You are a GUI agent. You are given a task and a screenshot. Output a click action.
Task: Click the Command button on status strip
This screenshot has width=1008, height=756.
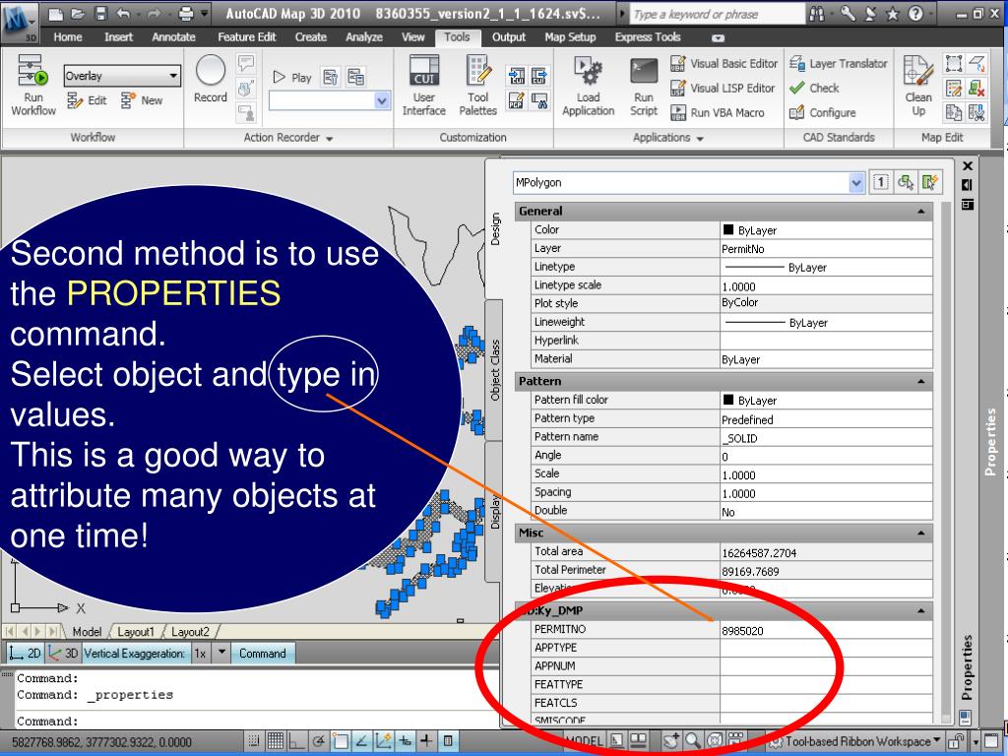262,654
